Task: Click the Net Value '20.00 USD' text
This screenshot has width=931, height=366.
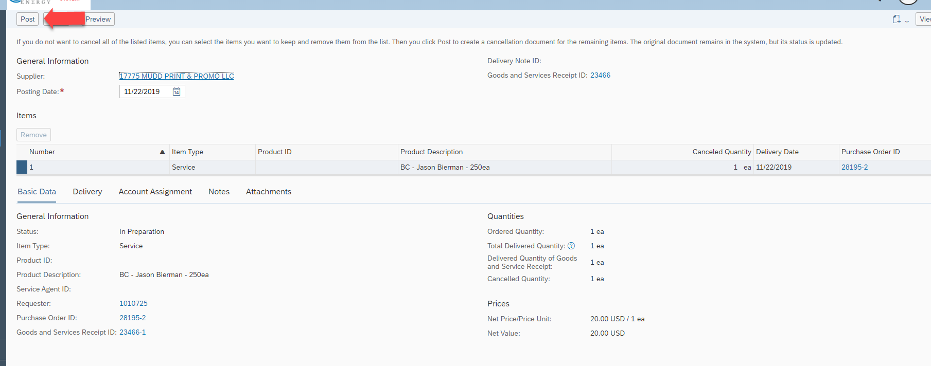Action: coord(607,333)
